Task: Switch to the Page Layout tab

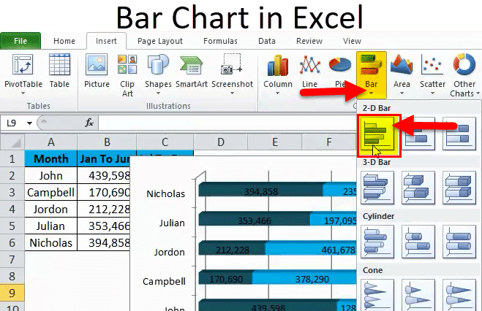Action: coord(160,41)
